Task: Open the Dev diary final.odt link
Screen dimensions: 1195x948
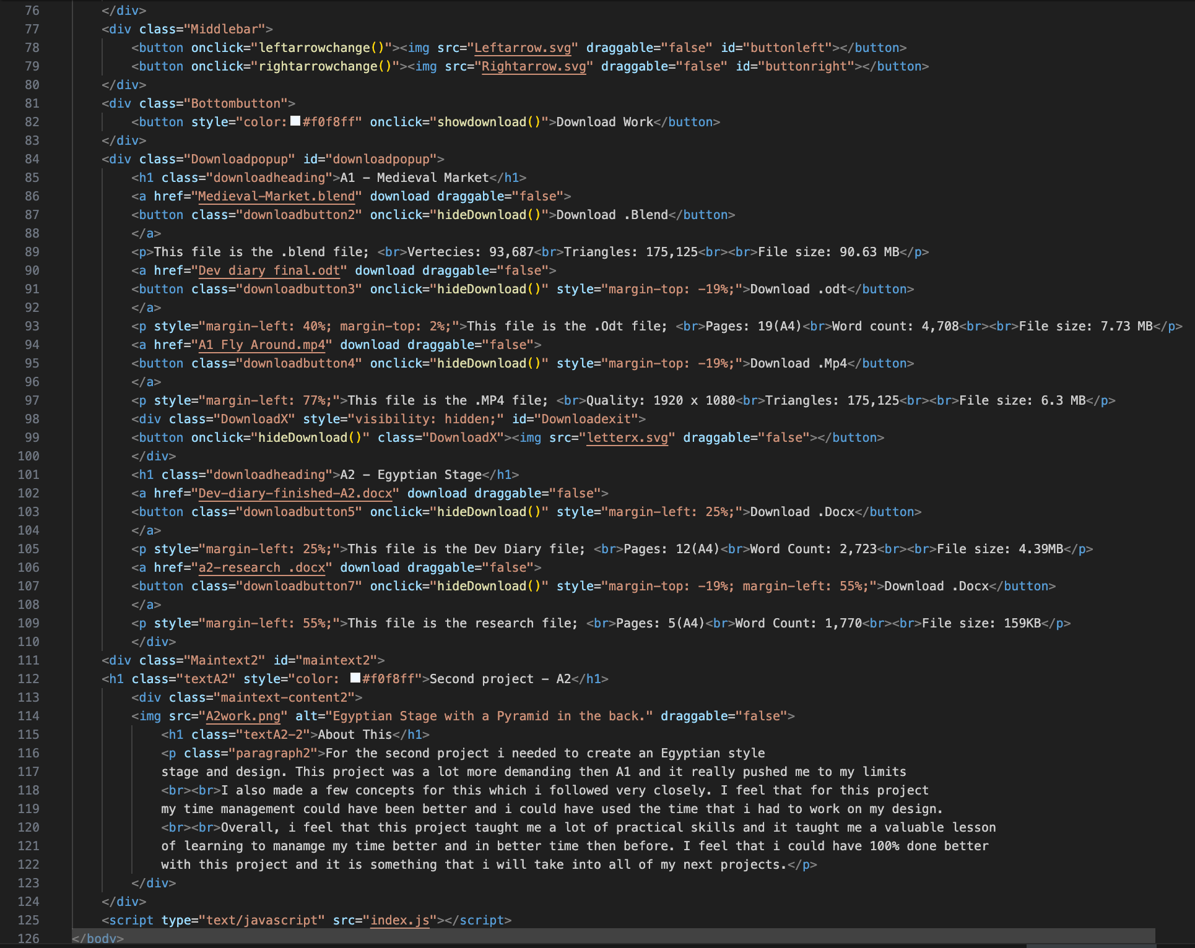Action: point(269,270)
